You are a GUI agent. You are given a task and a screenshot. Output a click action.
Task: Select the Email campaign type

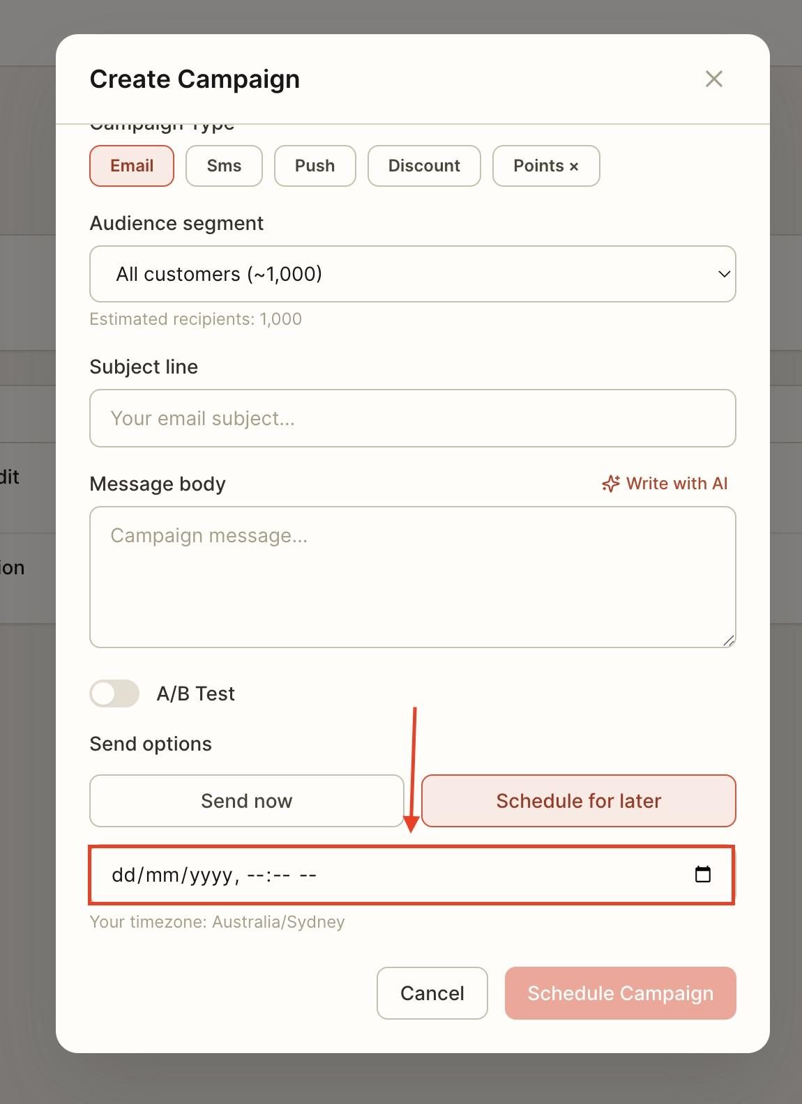(132, 166)
